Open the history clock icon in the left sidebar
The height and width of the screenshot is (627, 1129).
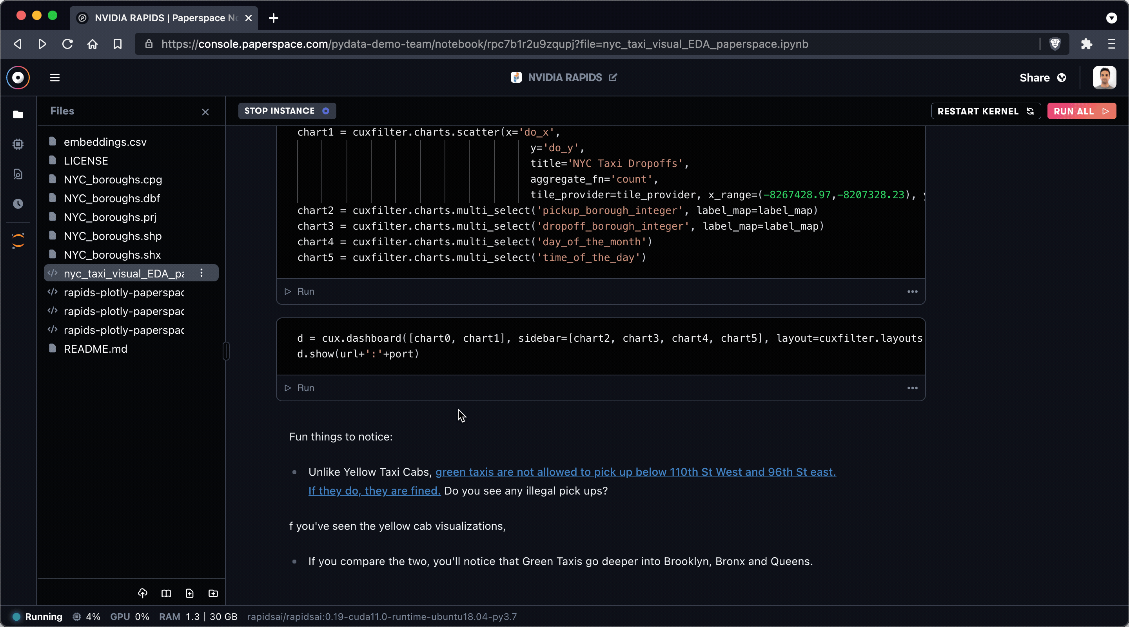(18, 204)
